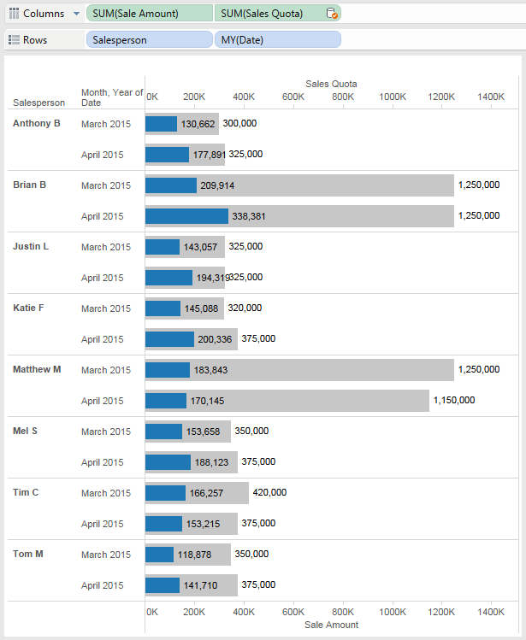This screenshot has height=640, width=526.
Task: Select Matthew M's March 2015 gray quota bar
Action: pos(342,370)
